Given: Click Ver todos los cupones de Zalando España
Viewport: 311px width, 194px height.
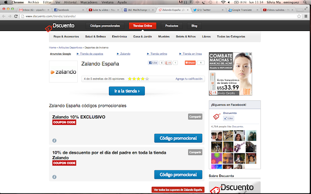Looking at the screenshot, I should [178, 190].
